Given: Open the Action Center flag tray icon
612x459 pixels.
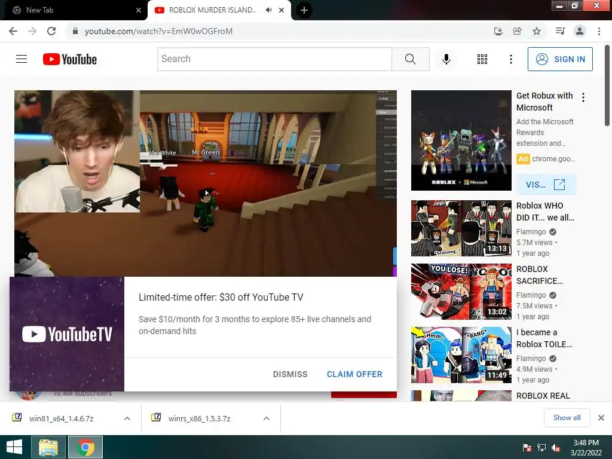Looking at the screenshot, I should [x=527, y=448].
